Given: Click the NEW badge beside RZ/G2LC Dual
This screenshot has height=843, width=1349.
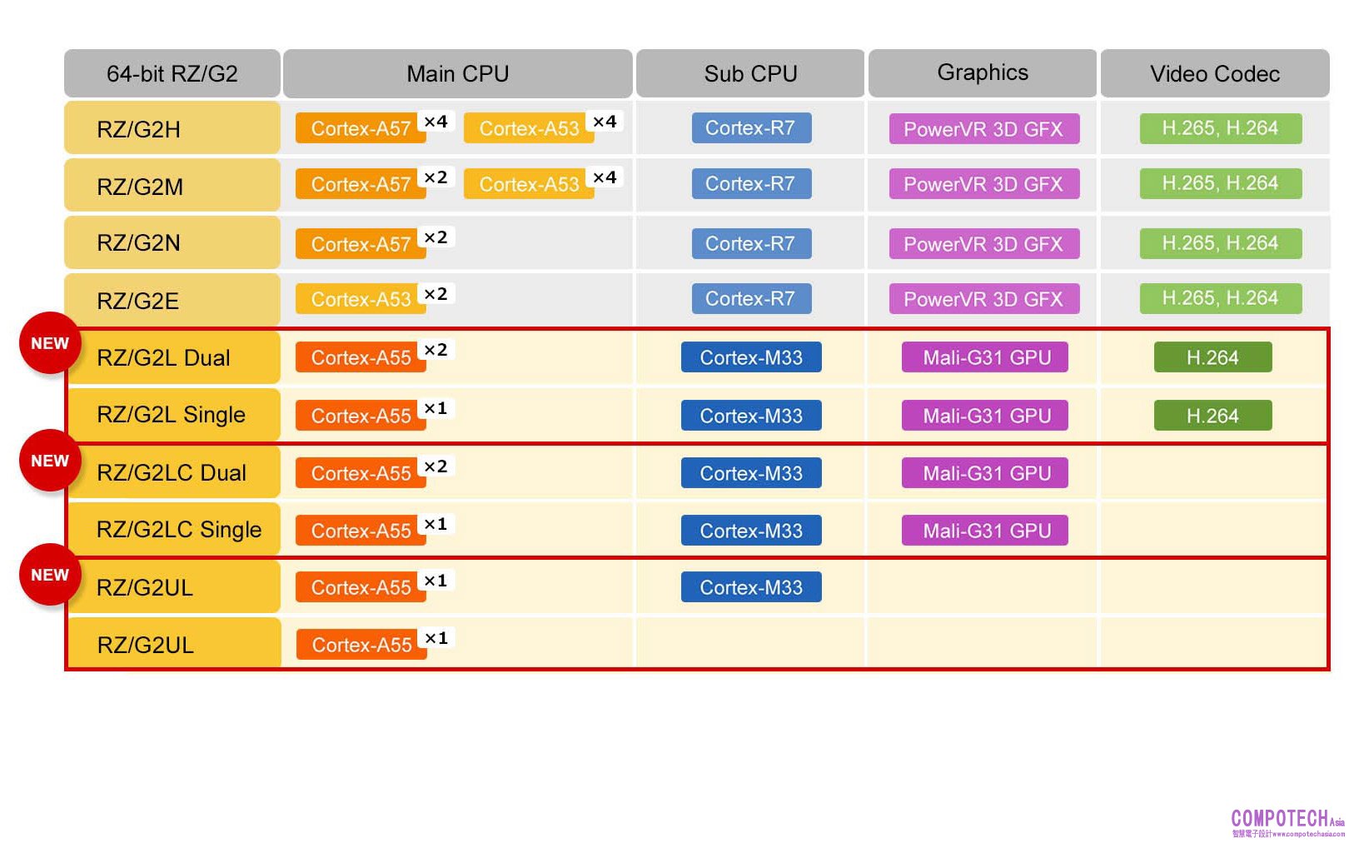Looking at the screenshot, I should pos(50,461).
